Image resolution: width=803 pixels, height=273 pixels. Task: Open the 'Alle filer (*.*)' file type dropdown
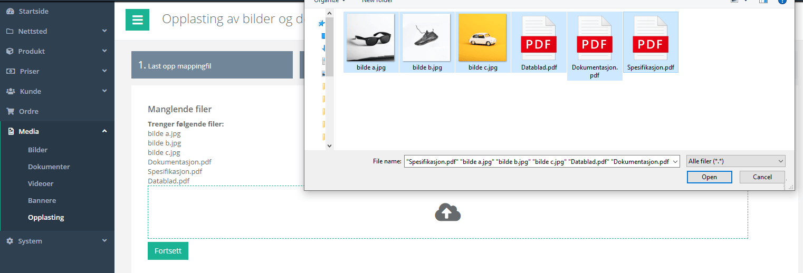735,161
